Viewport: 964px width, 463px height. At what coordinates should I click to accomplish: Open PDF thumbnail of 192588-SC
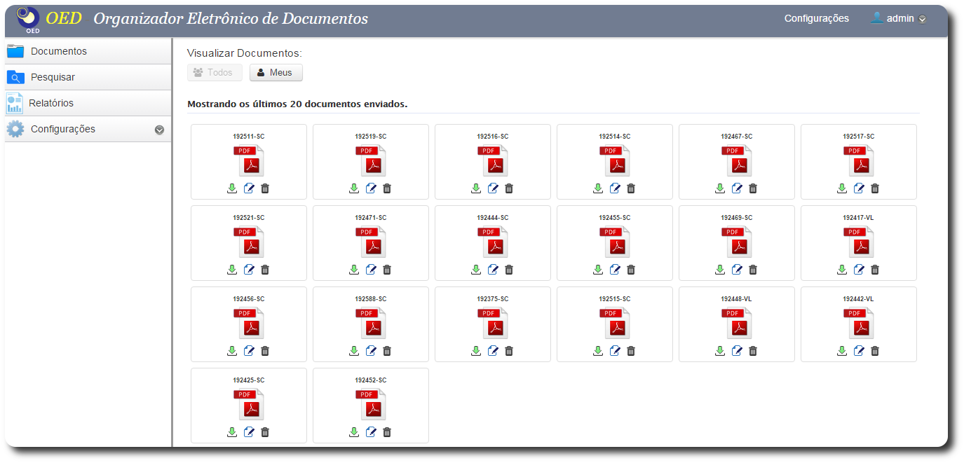point(371,323)
